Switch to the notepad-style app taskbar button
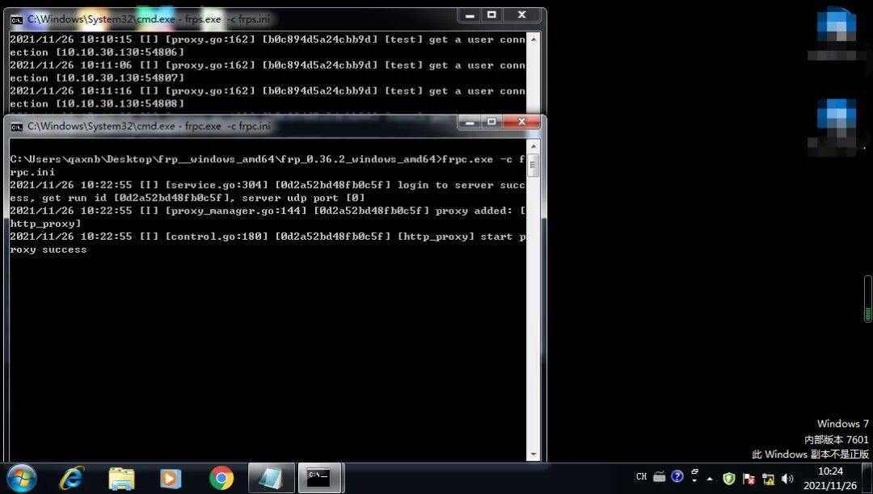Screen dimensions: 873x494 coord(271,478)
